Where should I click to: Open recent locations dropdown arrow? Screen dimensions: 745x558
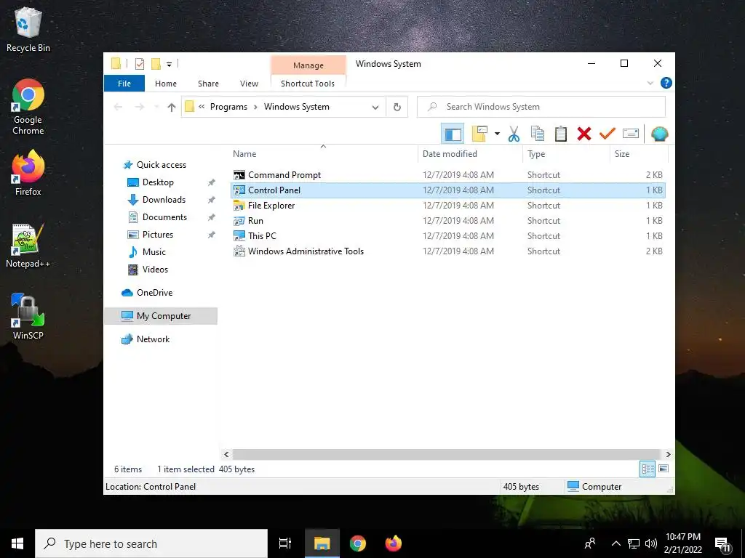click(x=156, y=108)
